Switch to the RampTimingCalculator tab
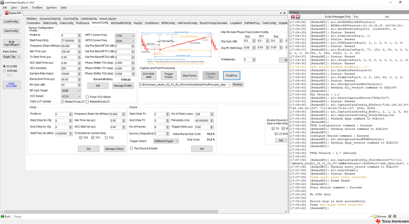Screen dimensions: 409x224 coord(214,23)
